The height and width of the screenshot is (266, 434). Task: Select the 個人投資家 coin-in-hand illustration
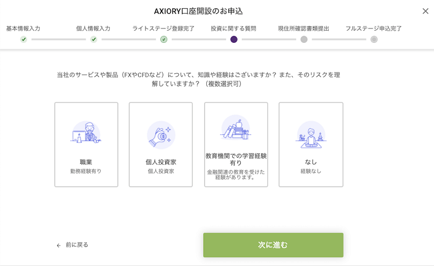161,135
